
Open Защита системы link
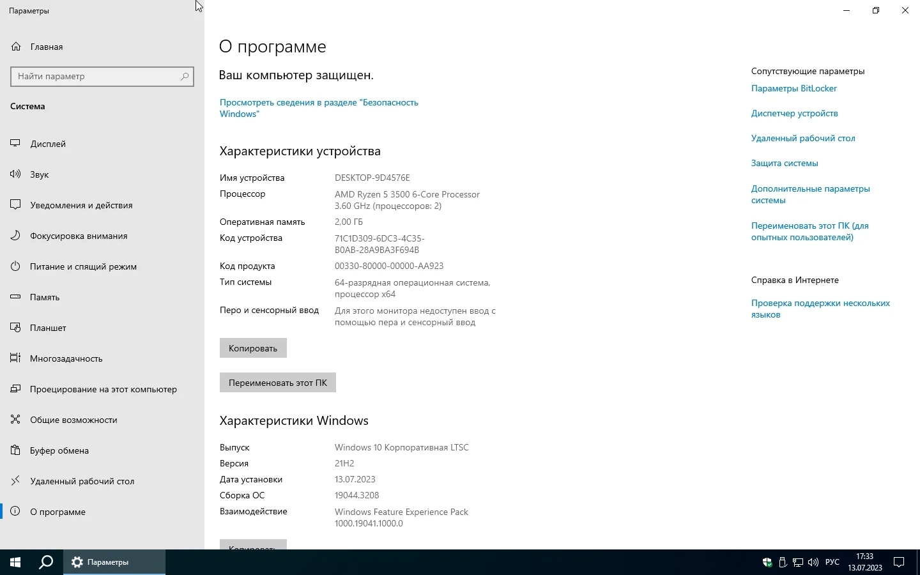[785, 164]
